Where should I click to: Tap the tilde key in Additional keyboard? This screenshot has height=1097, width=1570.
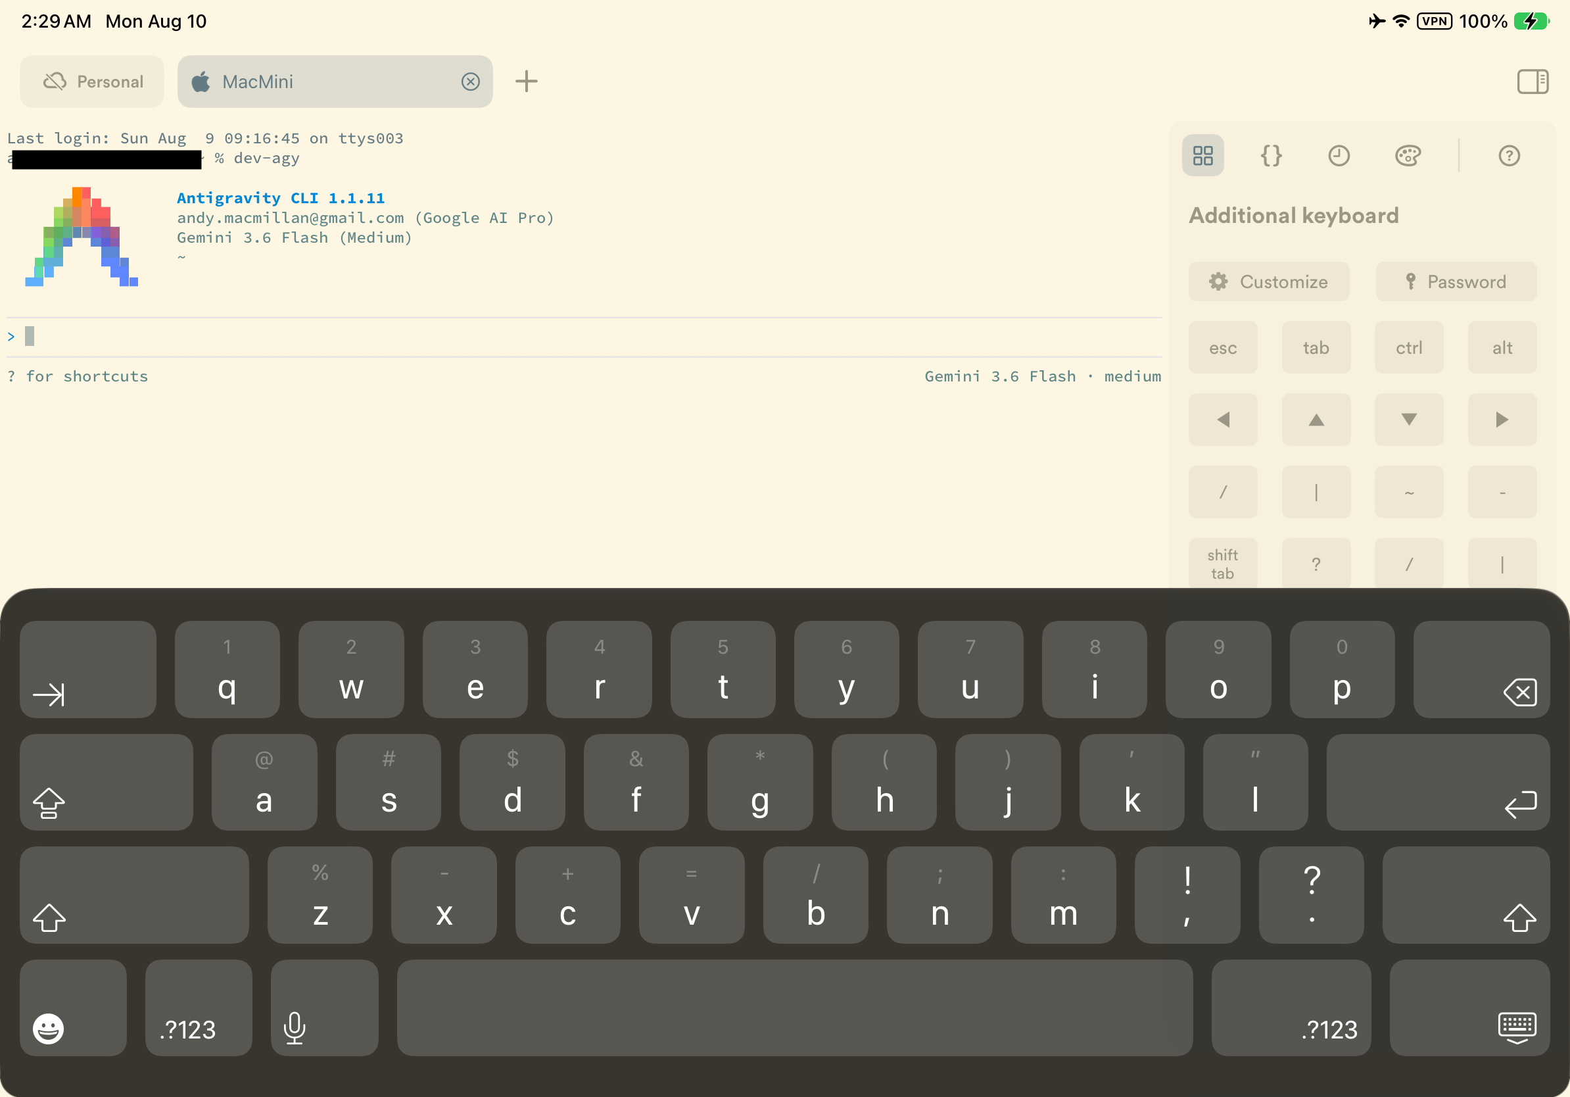pyautogui.click(x=1410, y=493)
